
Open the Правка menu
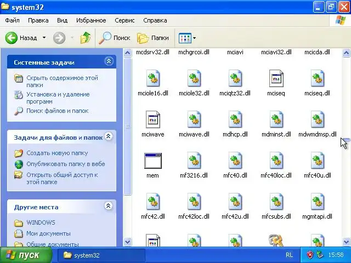[x=38, y=20]
